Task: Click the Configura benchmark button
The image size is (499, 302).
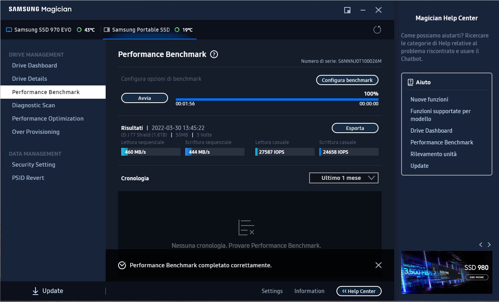Action: (x=347, y=80)
